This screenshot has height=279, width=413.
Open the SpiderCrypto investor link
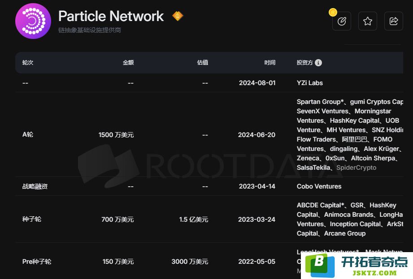coord(356,167)
